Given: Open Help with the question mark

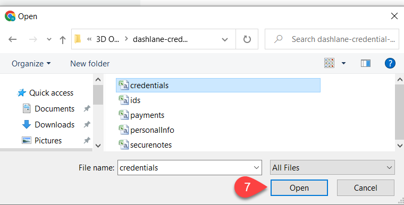Looking at the screenshot, I should 390,63.
